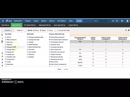130x97 pixels.
Task: Check the Remaining Estimate field
Action: pos(50,57)
